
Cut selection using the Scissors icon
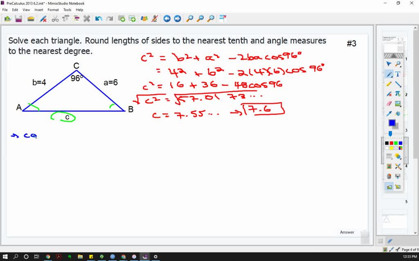pyautogui.click(x=55, y=18)
